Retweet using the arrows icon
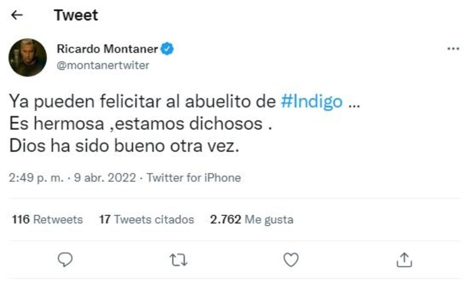Screen dimensions: 473x284 [178, 260]
